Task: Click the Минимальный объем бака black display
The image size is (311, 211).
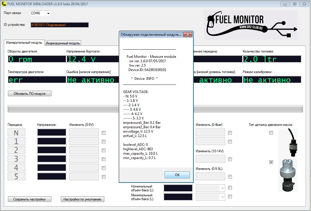Action: point(178,197)
